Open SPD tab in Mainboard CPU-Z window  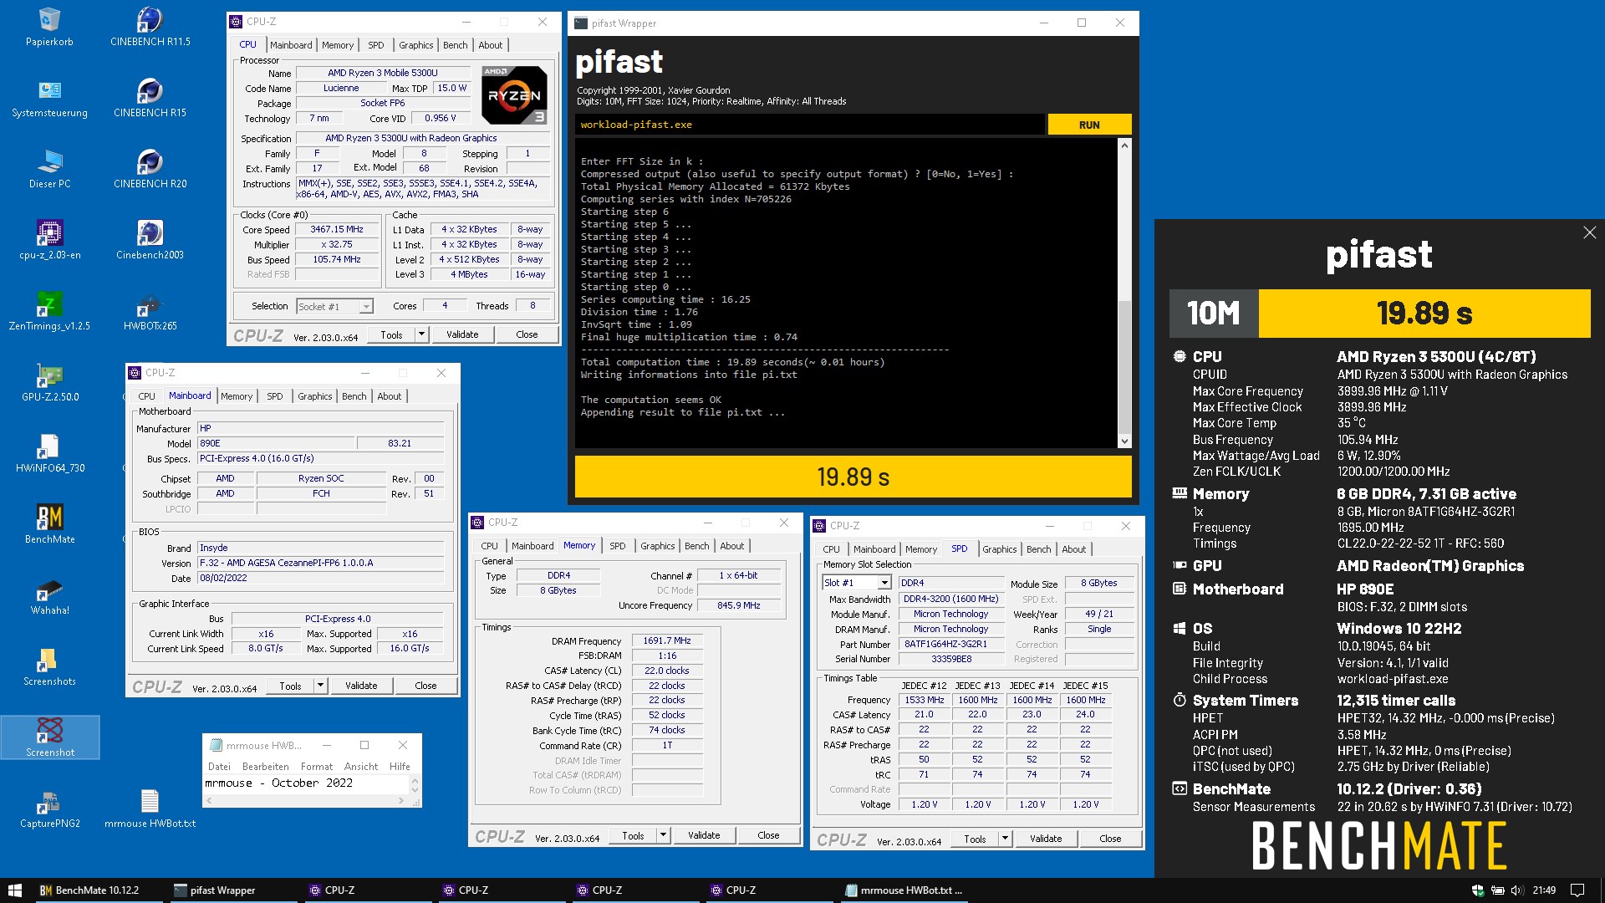click(275, 396)
